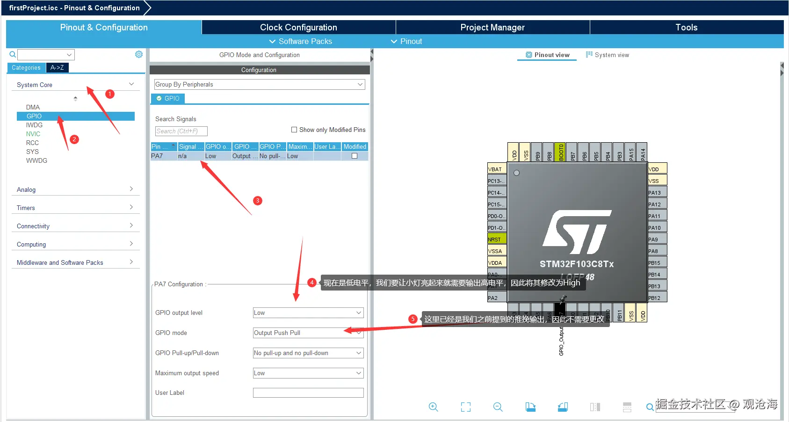
Task: Click the System Core sort arrows icon
Action: [x=75, y=99]
